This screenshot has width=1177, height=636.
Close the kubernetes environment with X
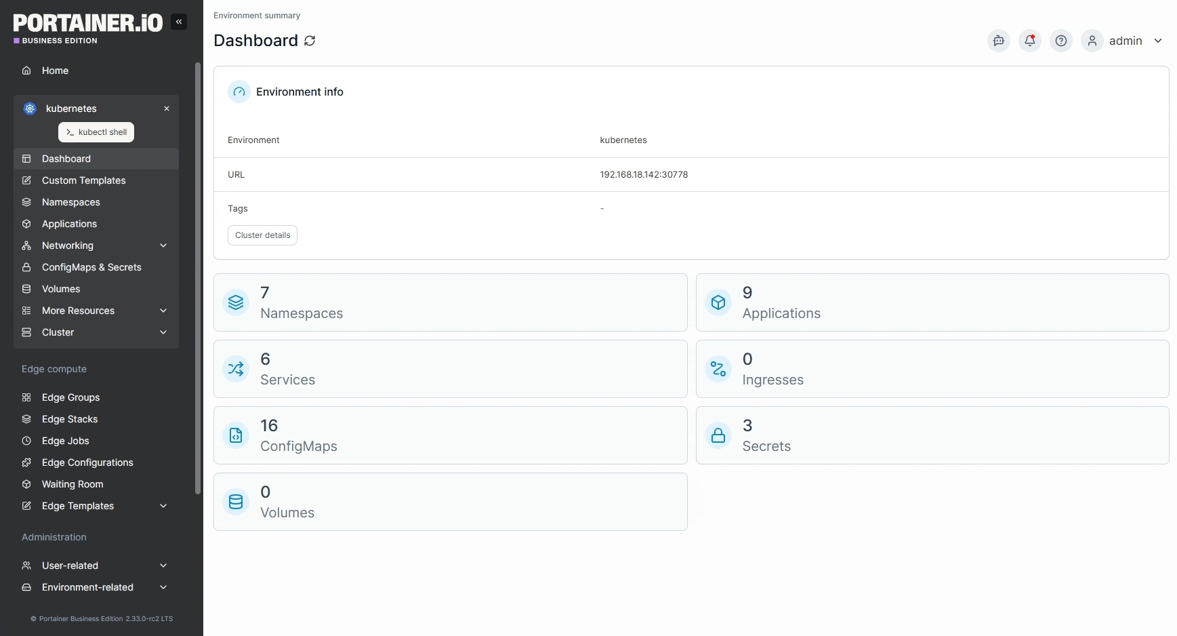[167, 108]
